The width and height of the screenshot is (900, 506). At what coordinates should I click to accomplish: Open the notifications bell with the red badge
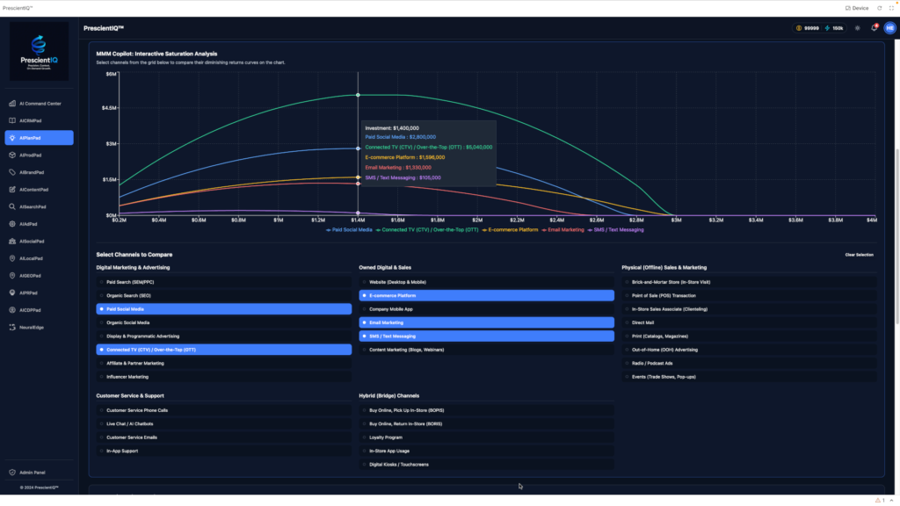point(875,27)
